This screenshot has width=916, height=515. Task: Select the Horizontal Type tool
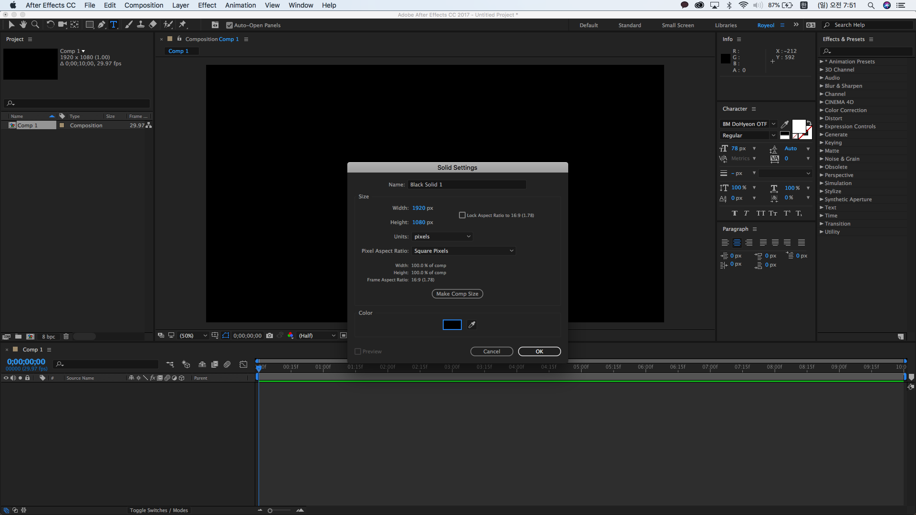pos(114,25)
